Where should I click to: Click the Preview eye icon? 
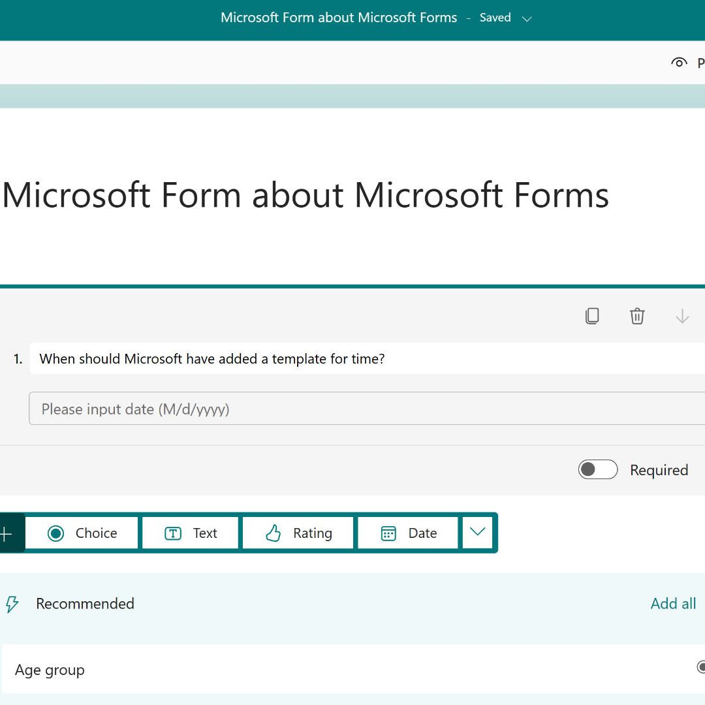(679, 63)
